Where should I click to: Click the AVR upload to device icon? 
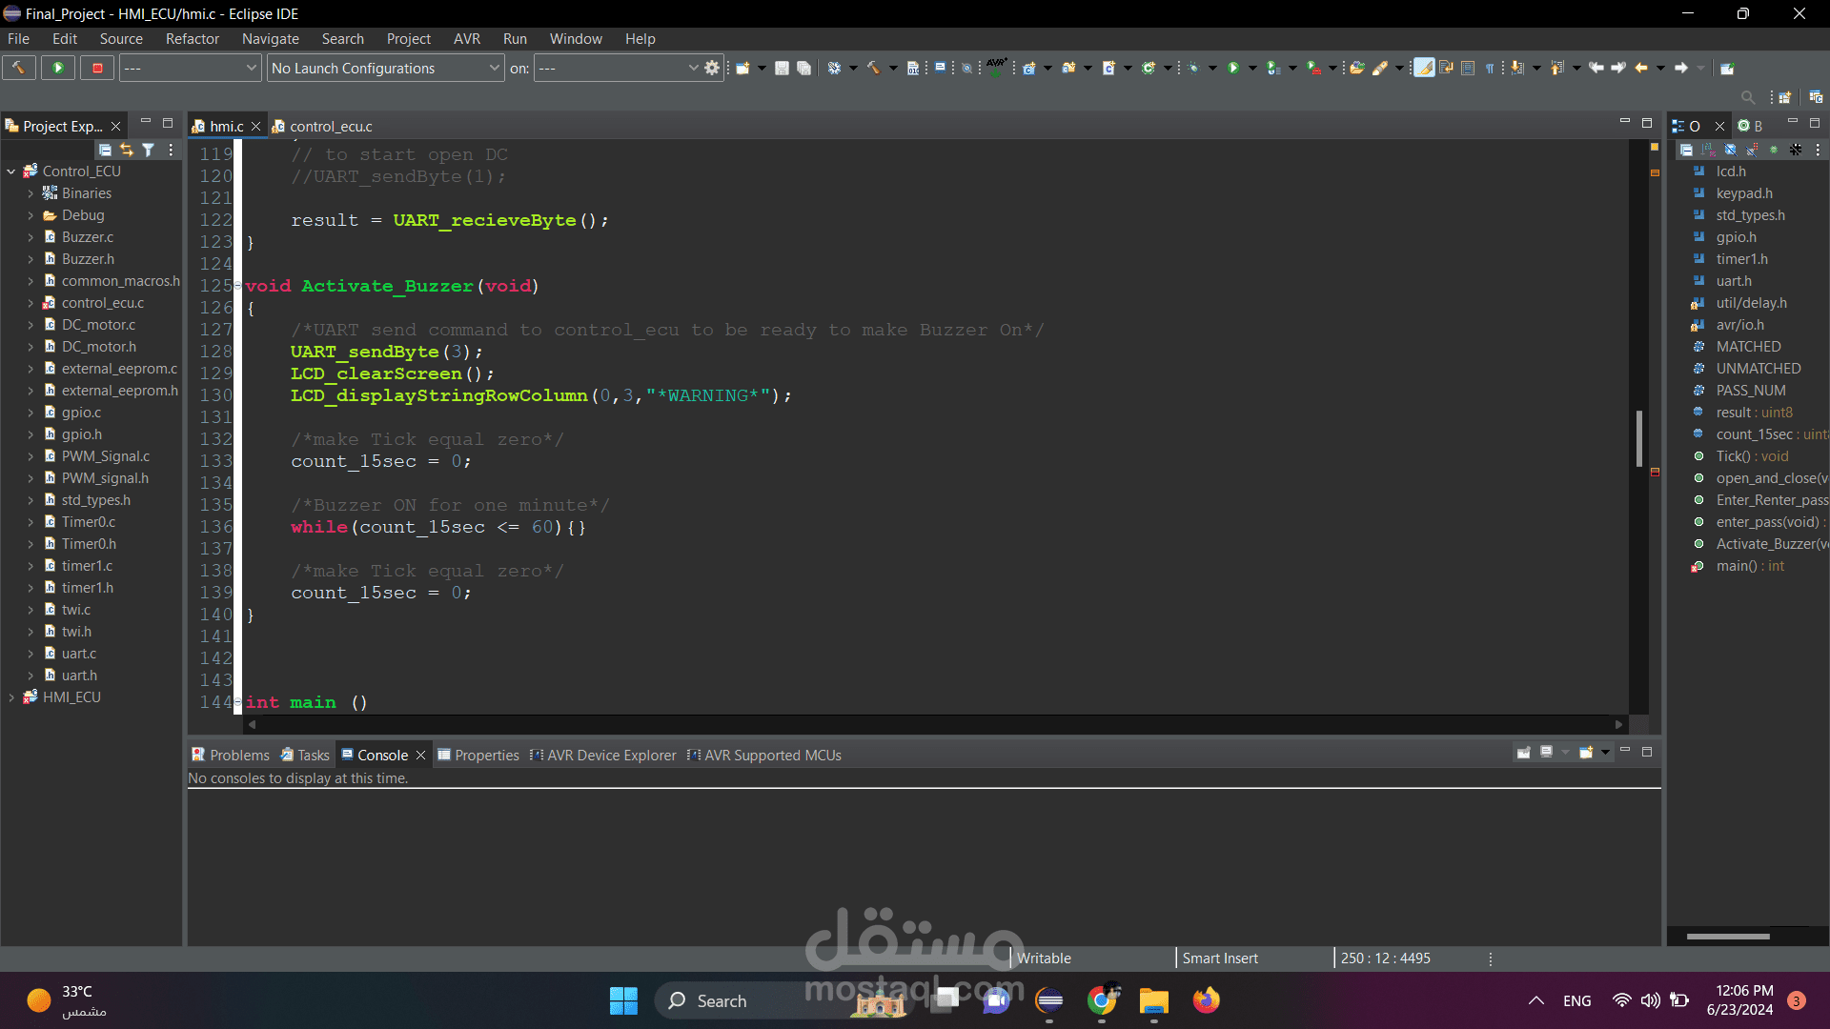tap(996, 68)
